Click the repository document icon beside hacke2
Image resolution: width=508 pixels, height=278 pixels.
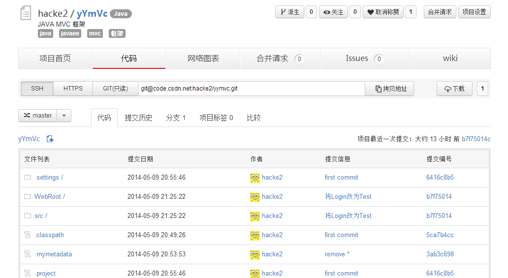pos(26,13)
